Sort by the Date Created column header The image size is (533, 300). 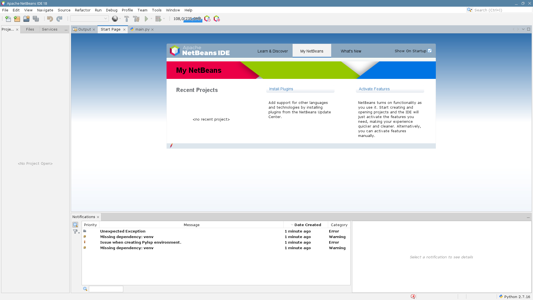[x=306, y=225]
